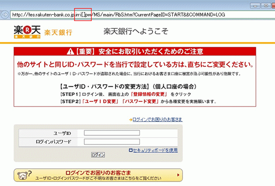Image resolution: width=275 pixels, height=186 pixels.
Task: Click the ユーザID input field
Action: click(112, 133)
